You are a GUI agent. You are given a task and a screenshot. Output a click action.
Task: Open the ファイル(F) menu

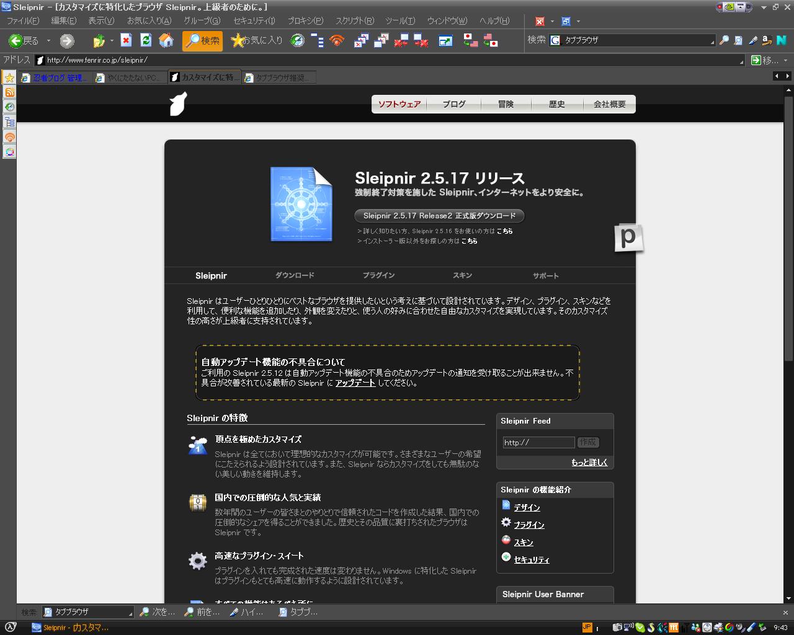tap(23, 20)
